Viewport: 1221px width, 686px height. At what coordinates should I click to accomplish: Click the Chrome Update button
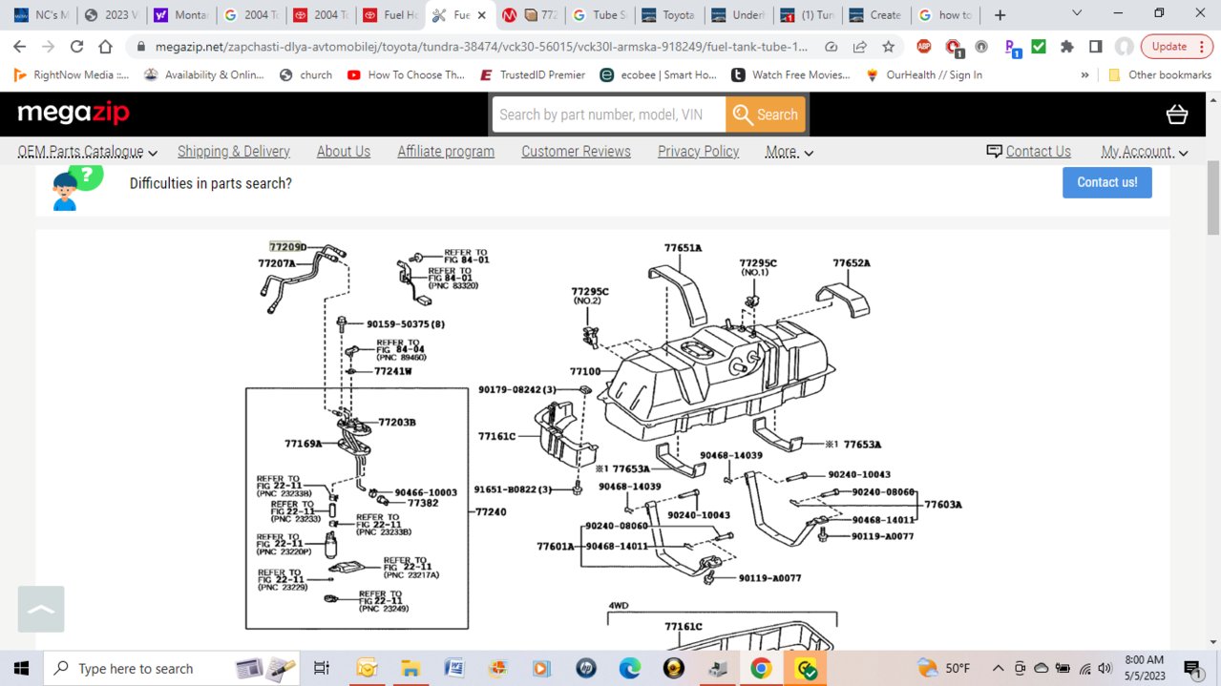point(1175,47)
